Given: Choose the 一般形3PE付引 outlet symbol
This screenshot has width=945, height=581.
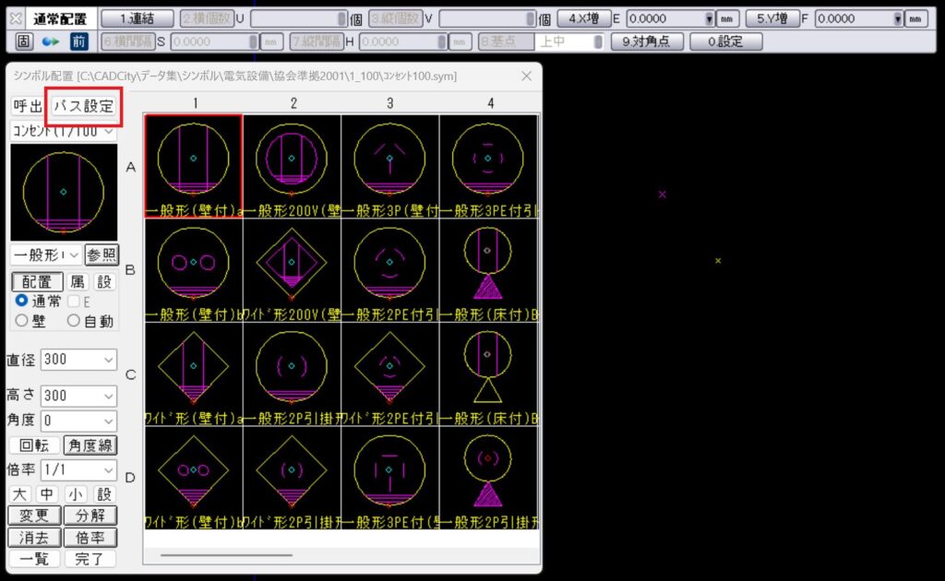Looking at the screenshot, I should click(488, 166).
